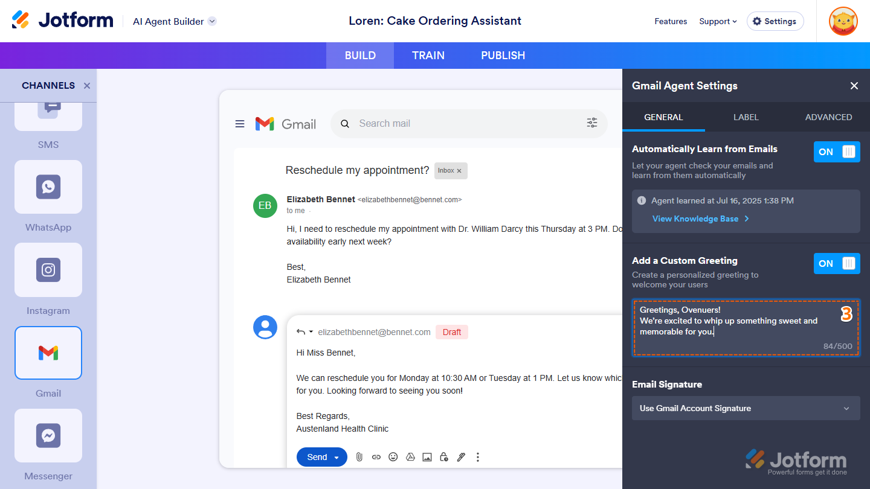Screen dimensions: 870x489
Task: Select the LABEL settings tab
Action: (746, 117)
